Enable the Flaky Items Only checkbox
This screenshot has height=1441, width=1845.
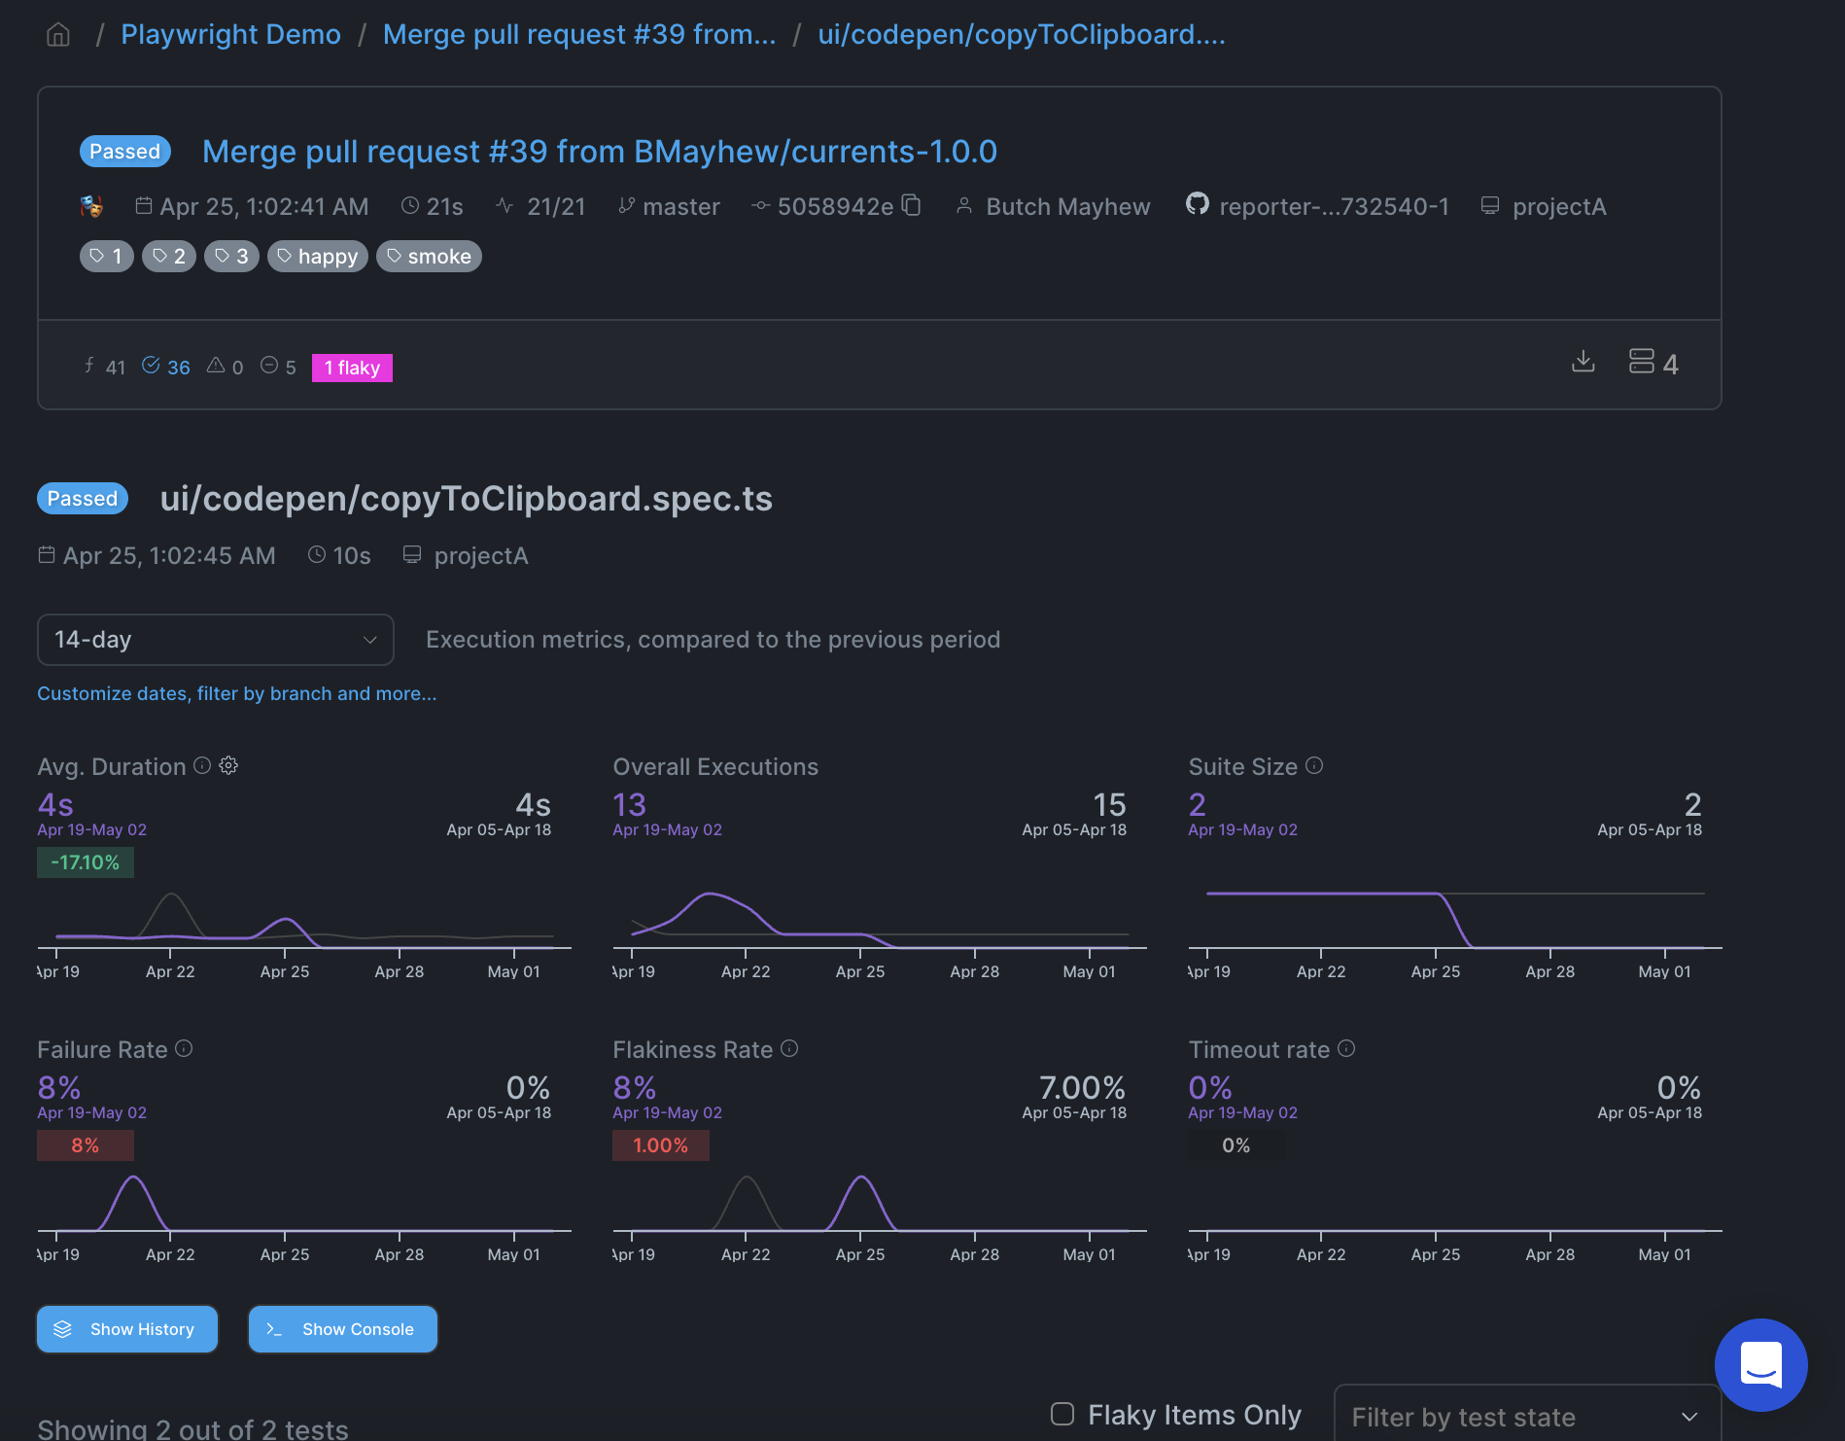point(1062,1415)
